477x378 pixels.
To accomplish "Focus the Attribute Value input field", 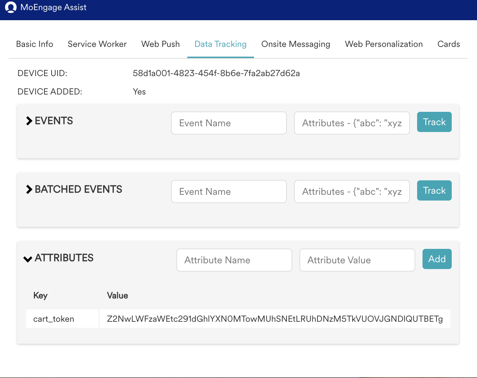I will [357, 260].
